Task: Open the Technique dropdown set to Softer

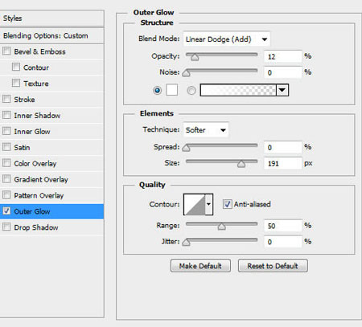Action: (206, 130)
